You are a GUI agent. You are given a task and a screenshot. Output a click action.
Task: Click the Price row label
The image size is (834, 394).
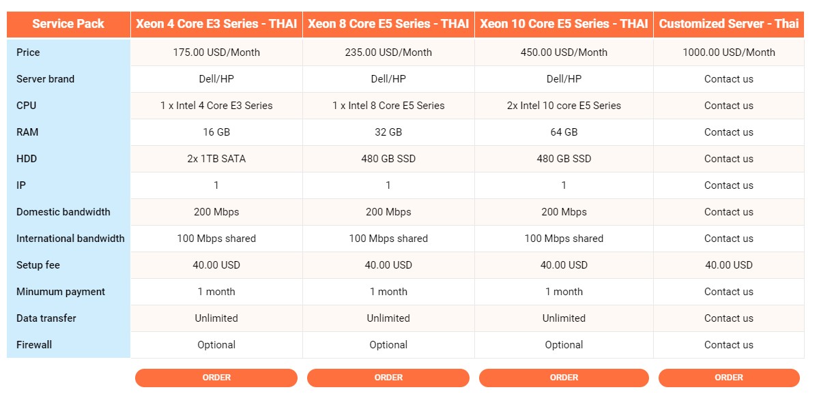[28, 52]
